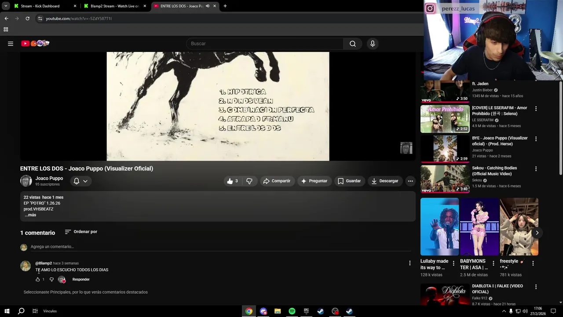The image size is (563, 317).
Task: Click channel watermark in video player
Action: (406, 148)
